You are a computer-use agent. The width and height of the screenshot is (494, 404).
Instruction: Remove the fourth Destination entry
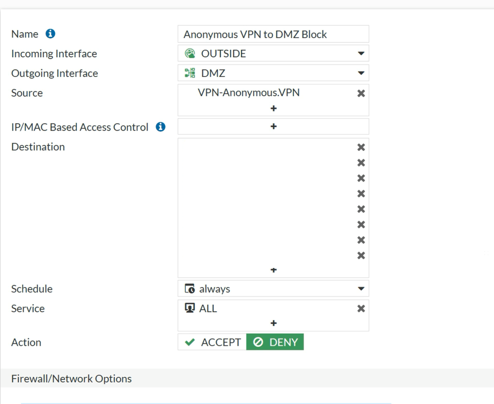pos(361,193)
